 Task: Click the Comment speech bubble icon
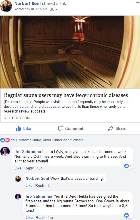pyautogui.click(x=61, y=128)
